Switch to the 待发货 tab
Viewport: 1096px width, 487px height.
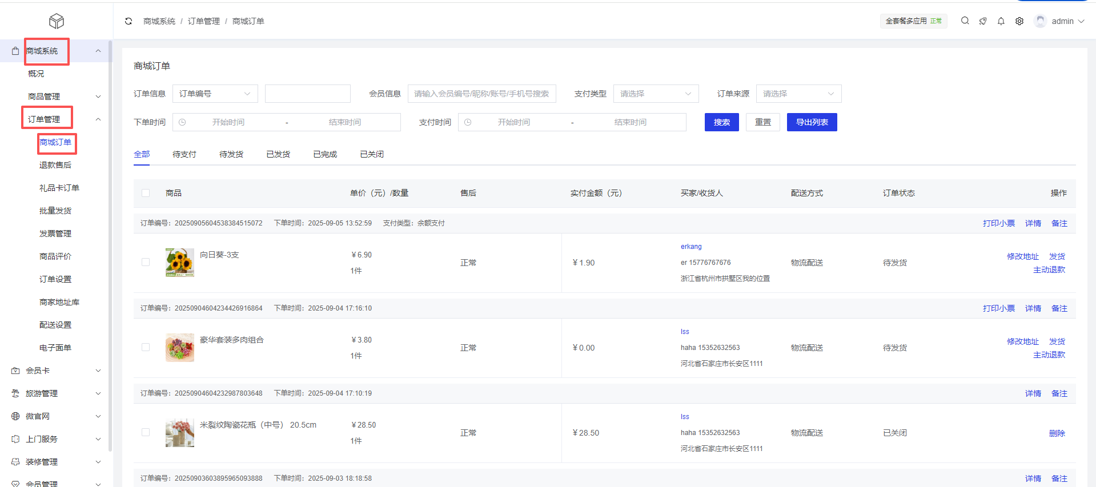(231, 154)
